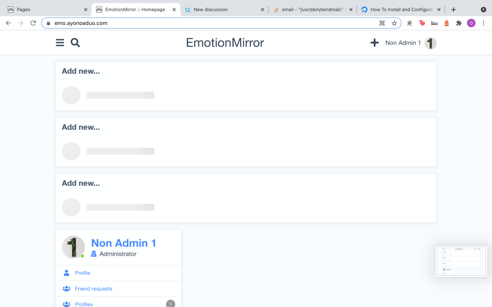The width and height of the screenshot is (492, 307).
Task: Open the hamburger menu
Action: coord(60,43)
